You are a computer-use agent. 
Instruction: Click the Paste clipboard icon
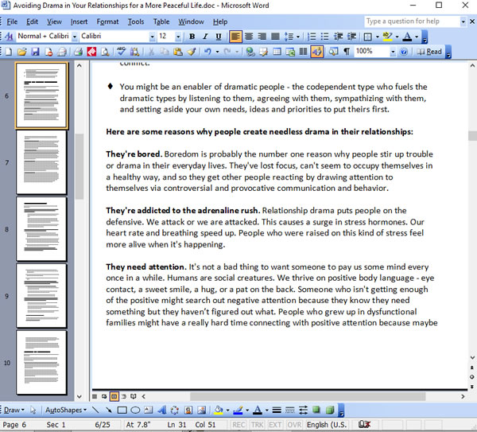click(177, 52)
